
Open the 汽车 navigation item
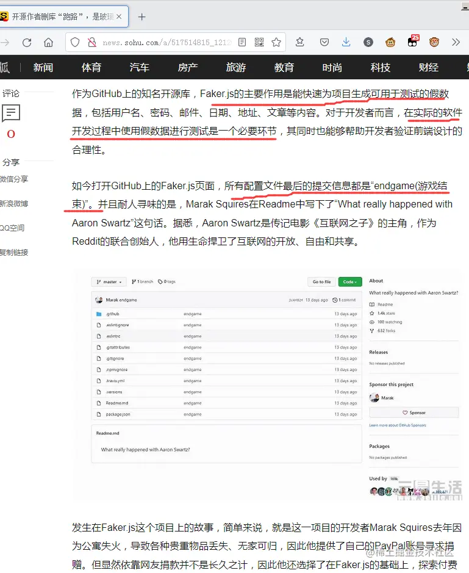point(140,67)
